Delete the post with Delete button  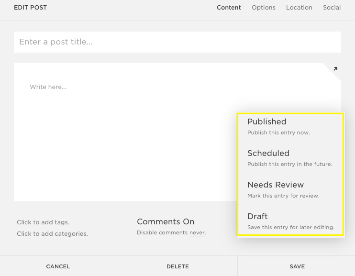click(x=177, y=266)
